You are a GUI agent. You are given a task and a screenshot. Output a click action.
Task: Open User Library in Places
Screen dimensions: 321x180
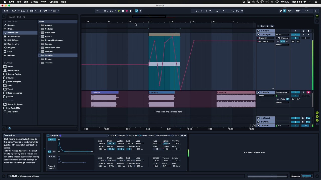point(13,70)
